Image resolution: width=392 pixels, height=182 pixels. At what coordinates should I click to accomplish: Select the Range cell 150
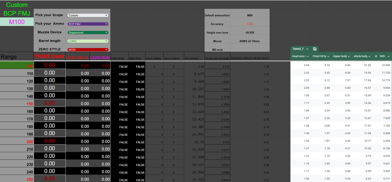pos(17,104)
